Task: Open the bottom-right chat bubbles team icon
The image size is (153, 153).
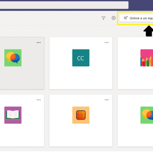Action: (147, 115)
